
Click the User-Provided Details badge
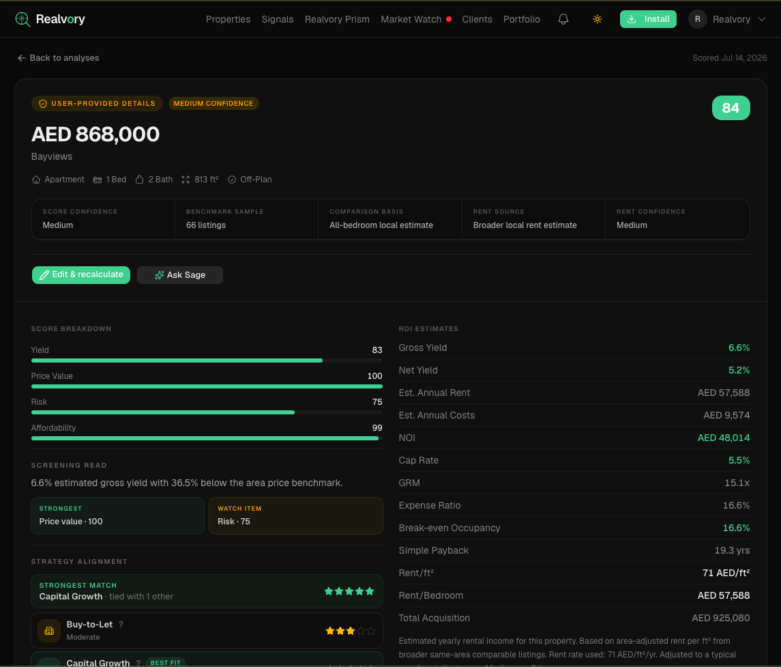[x=97, y=103]
